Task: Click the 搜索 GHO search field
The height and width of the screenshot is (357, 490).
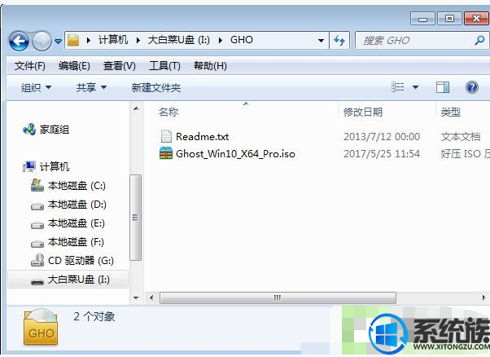Action: click(416, 41)
